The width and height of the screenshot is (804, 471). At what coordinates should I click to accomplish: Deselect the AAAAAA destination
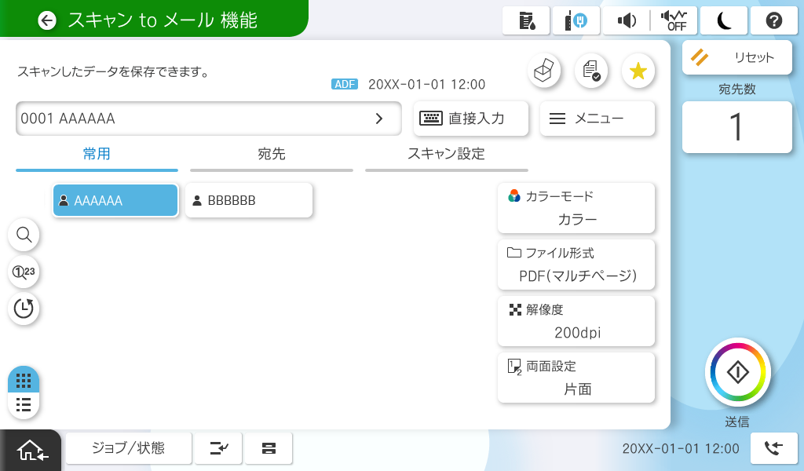tap(115, 200)
